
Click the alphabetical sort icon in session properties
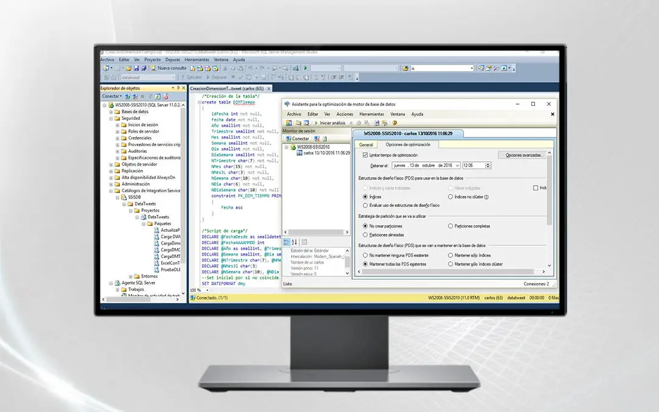click(x=294, y=242)
